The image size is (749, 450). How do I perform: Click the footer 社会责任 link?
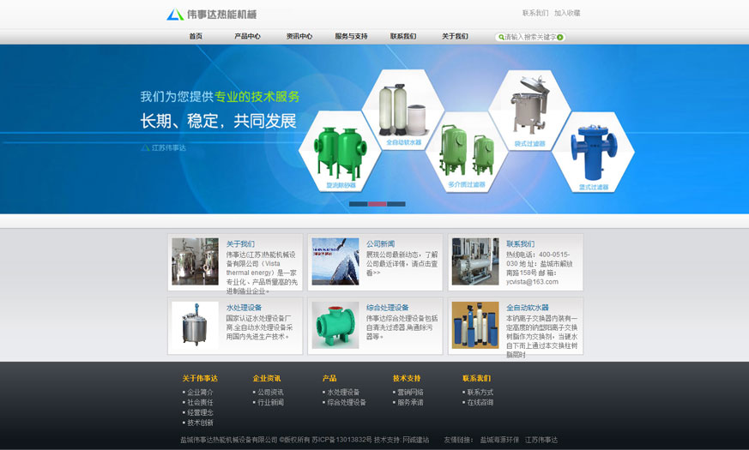click(200, 402)
